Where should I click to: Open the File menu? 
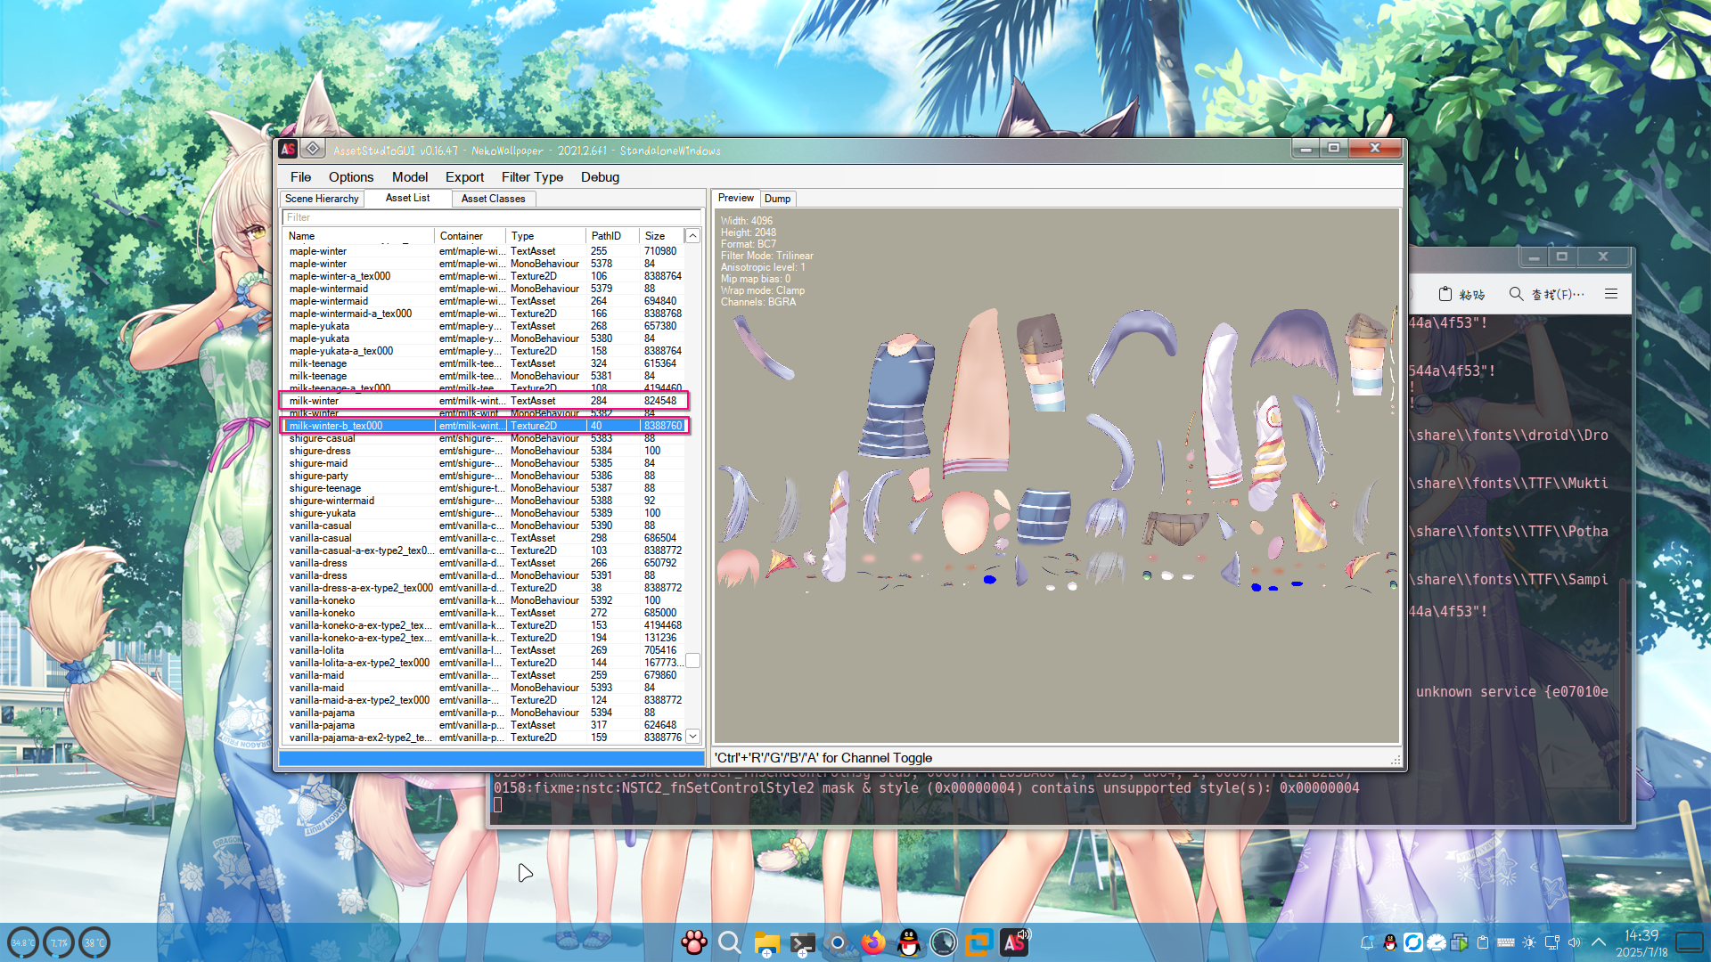pos(300,177)
